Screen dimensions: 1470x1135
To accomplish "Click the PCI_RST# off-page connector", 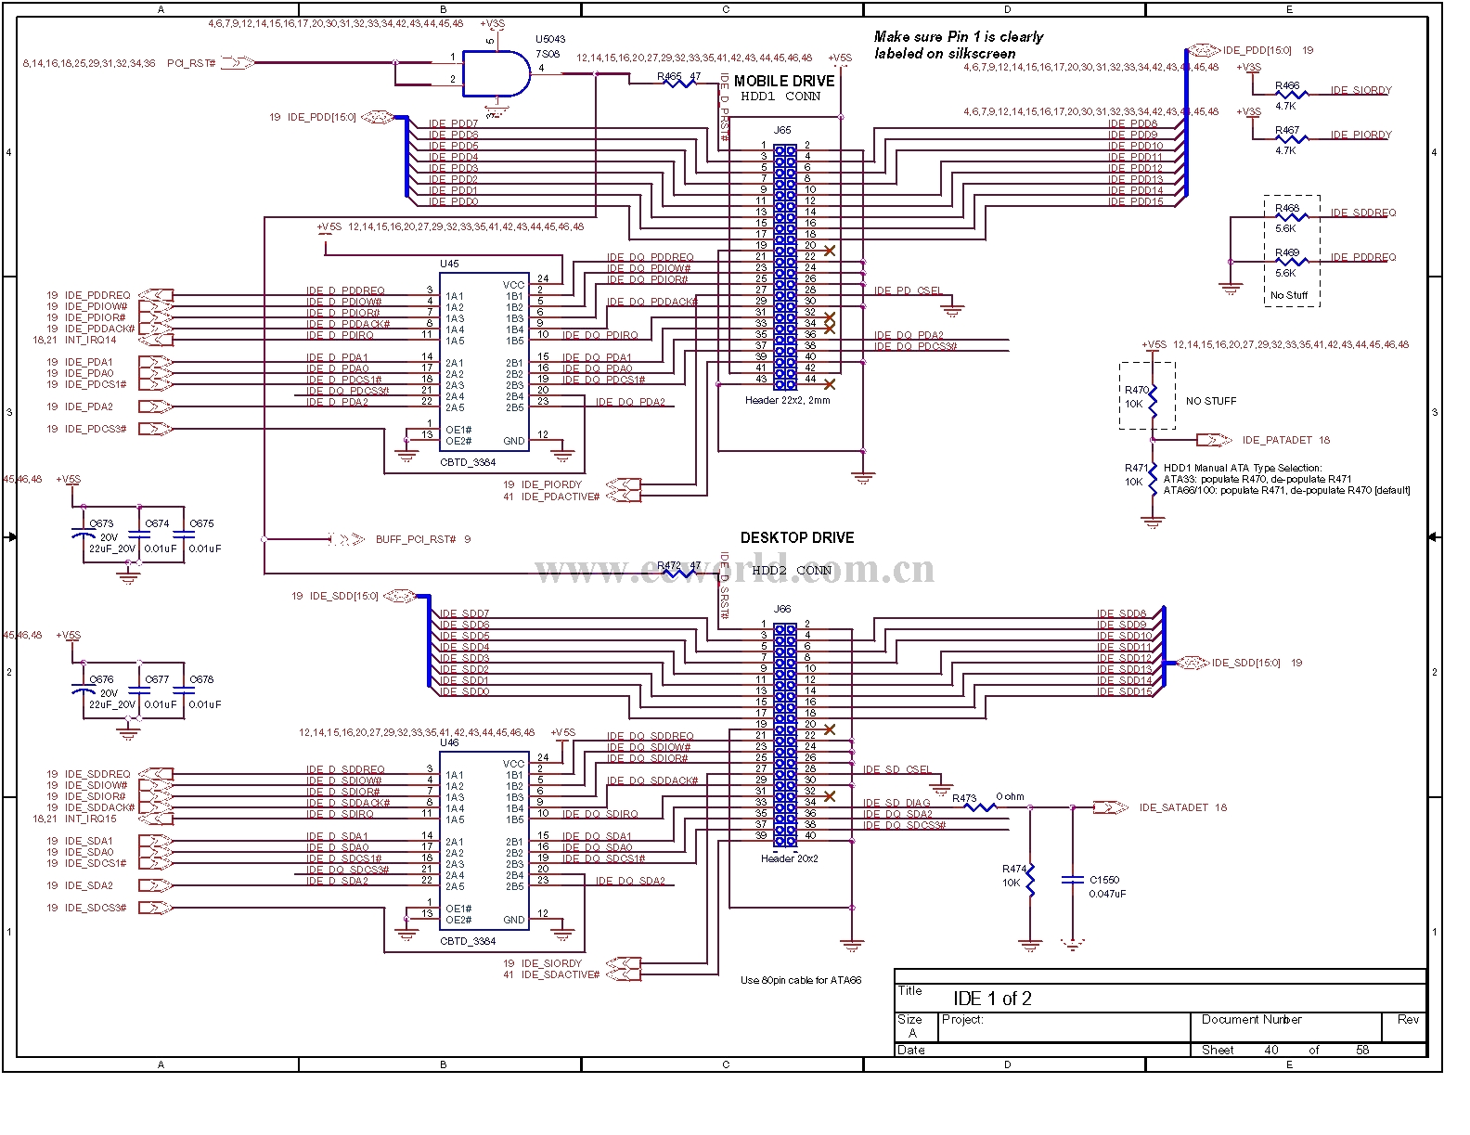I will 237,63.
